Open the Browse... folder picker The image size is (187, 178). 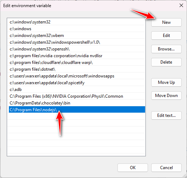166,49
